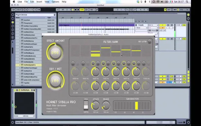Click headphone solo icon for 9000 Hz band
201x126 pixels.
coord(129,63)
